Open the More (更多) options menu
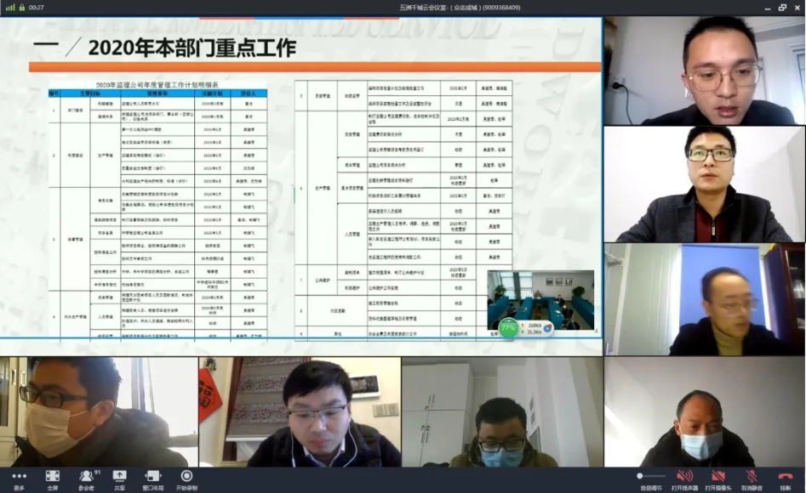 tap(19, 478)
